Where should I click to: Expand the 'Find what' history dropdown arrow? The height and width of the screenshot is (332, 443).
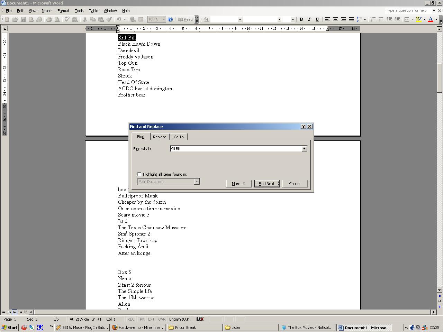(x=304, y=149)
